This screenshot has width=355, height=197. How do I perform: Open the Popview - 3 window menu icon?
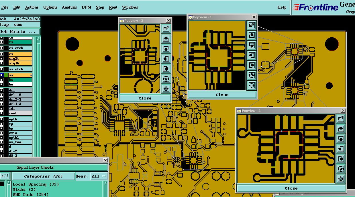click(x=121, y=21)
